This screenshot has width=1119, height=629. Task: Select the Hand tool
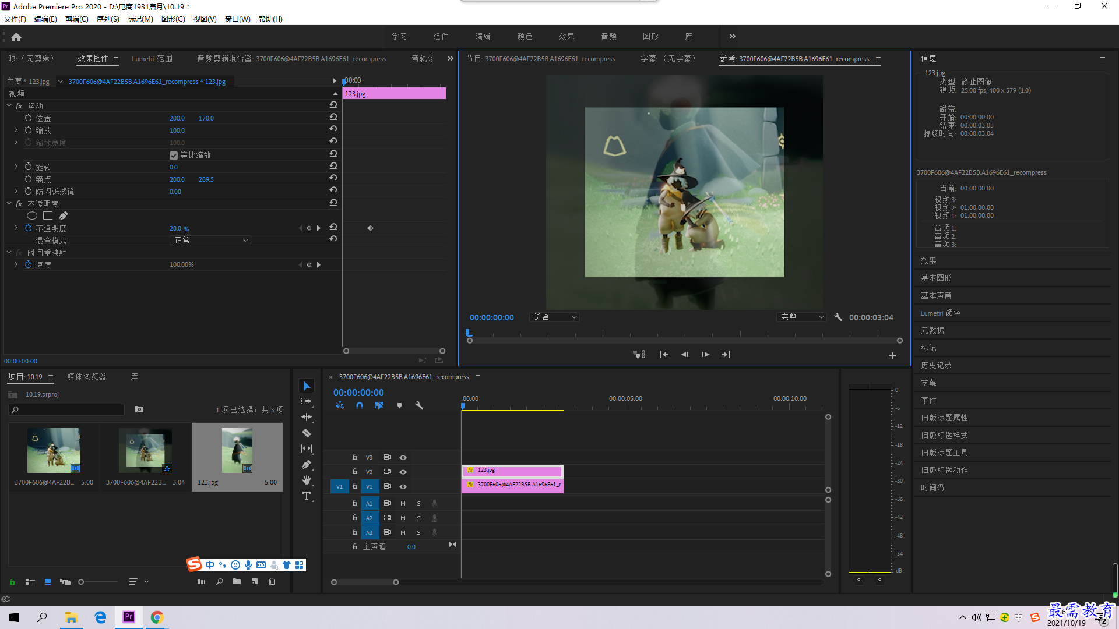[307, 480]
